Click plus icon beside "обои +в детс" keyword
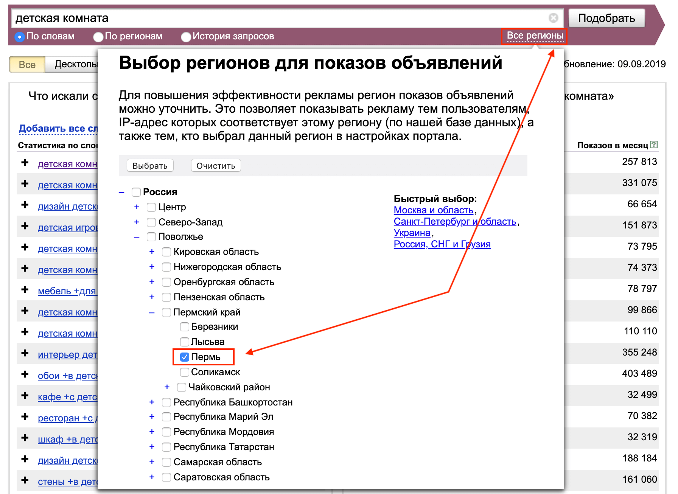The height and width of the screenshot is (494, 678). (25, 375)
